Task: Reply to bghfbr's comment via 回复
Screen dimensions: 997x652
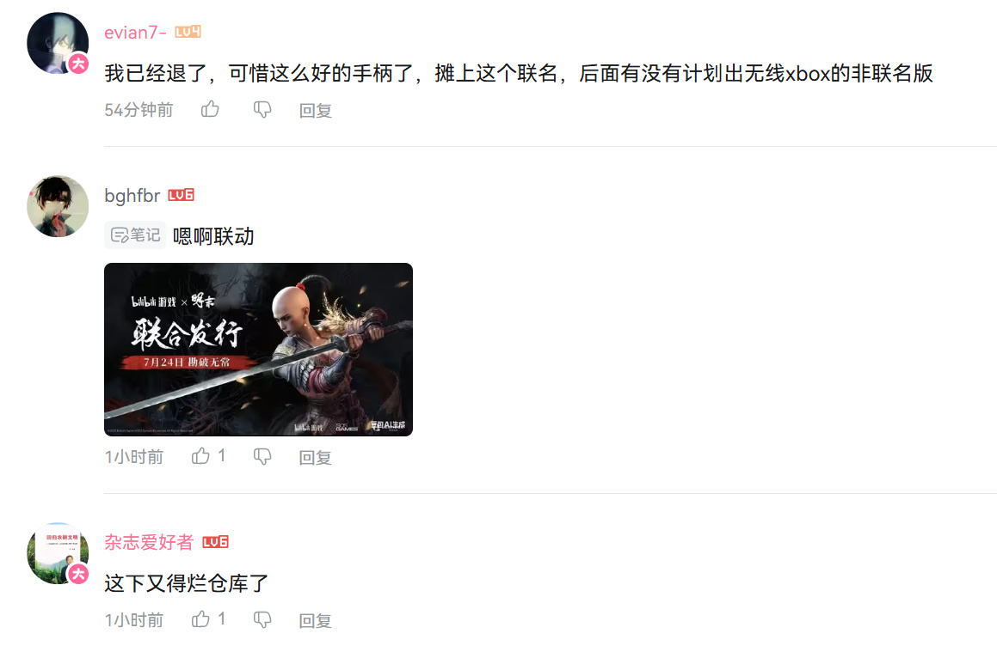Action: click(x=316, y=457)
